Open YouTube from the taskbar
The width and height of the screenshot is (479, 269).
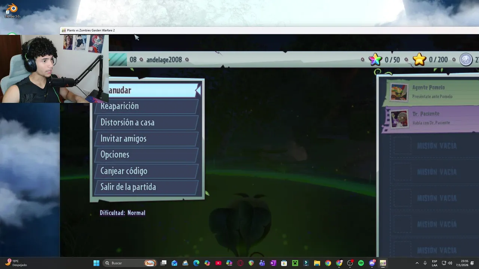[x=218, y=263]
